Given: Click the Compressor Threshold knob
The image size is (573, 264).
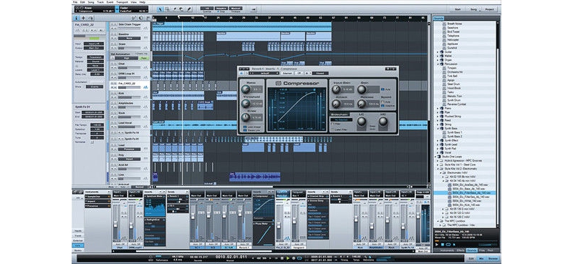Looking at the screenshot, I should point(246,103).
